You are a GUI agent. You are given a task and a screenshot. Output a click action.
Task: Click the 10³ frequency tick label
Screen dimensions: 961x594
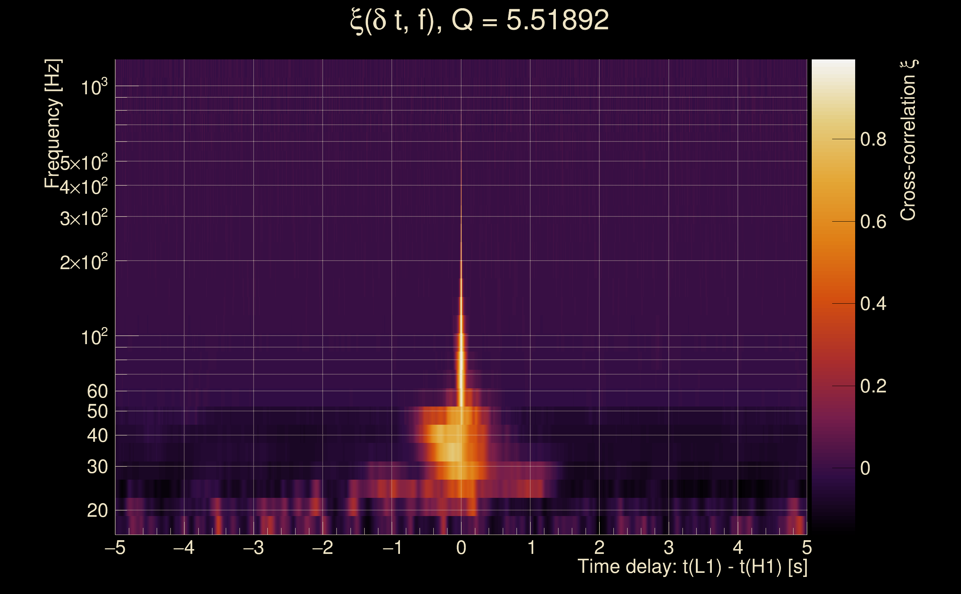click(94, 87)
